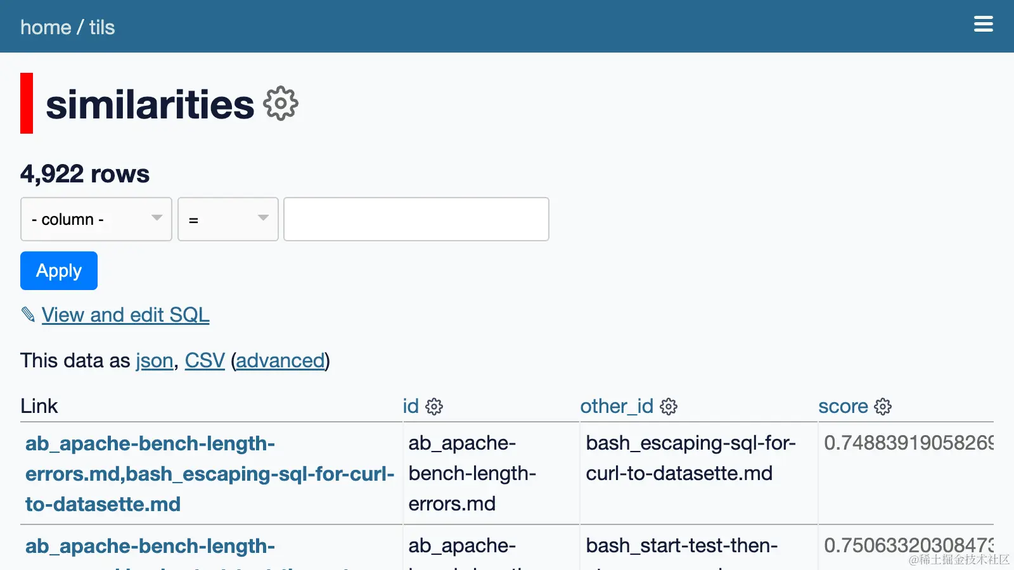Open the other_id column options cog

pos(669,407)
